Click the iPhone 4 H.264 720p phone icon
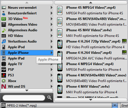 coord(60,44)
